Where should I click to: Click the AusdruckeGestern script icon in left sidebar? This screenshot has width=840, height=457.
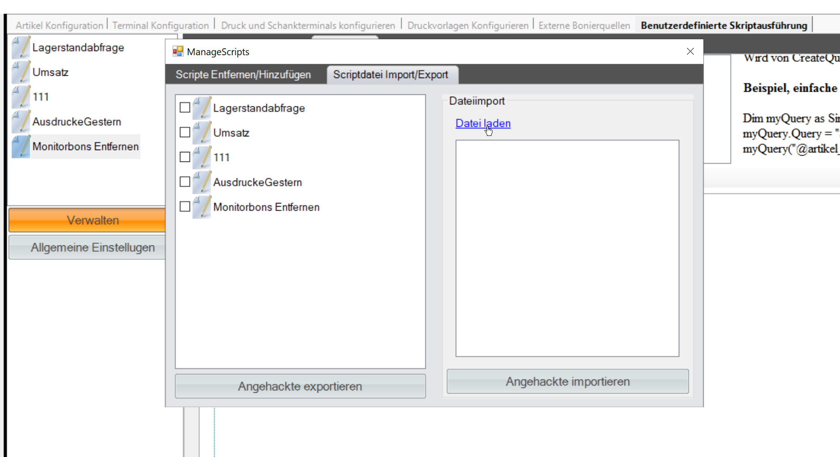(x=21, y=122)
